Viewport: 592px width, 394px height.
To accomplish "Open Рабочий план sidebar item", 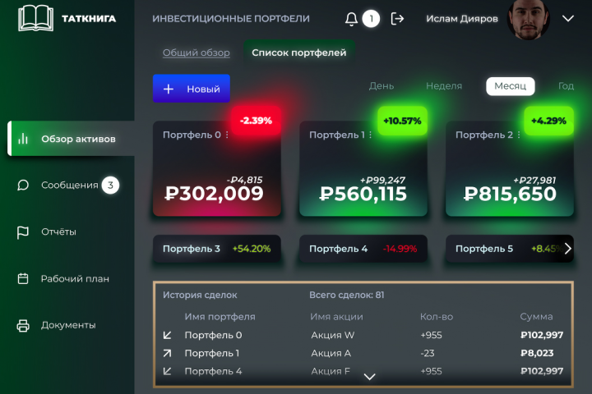I will click(x=75, y=278).
